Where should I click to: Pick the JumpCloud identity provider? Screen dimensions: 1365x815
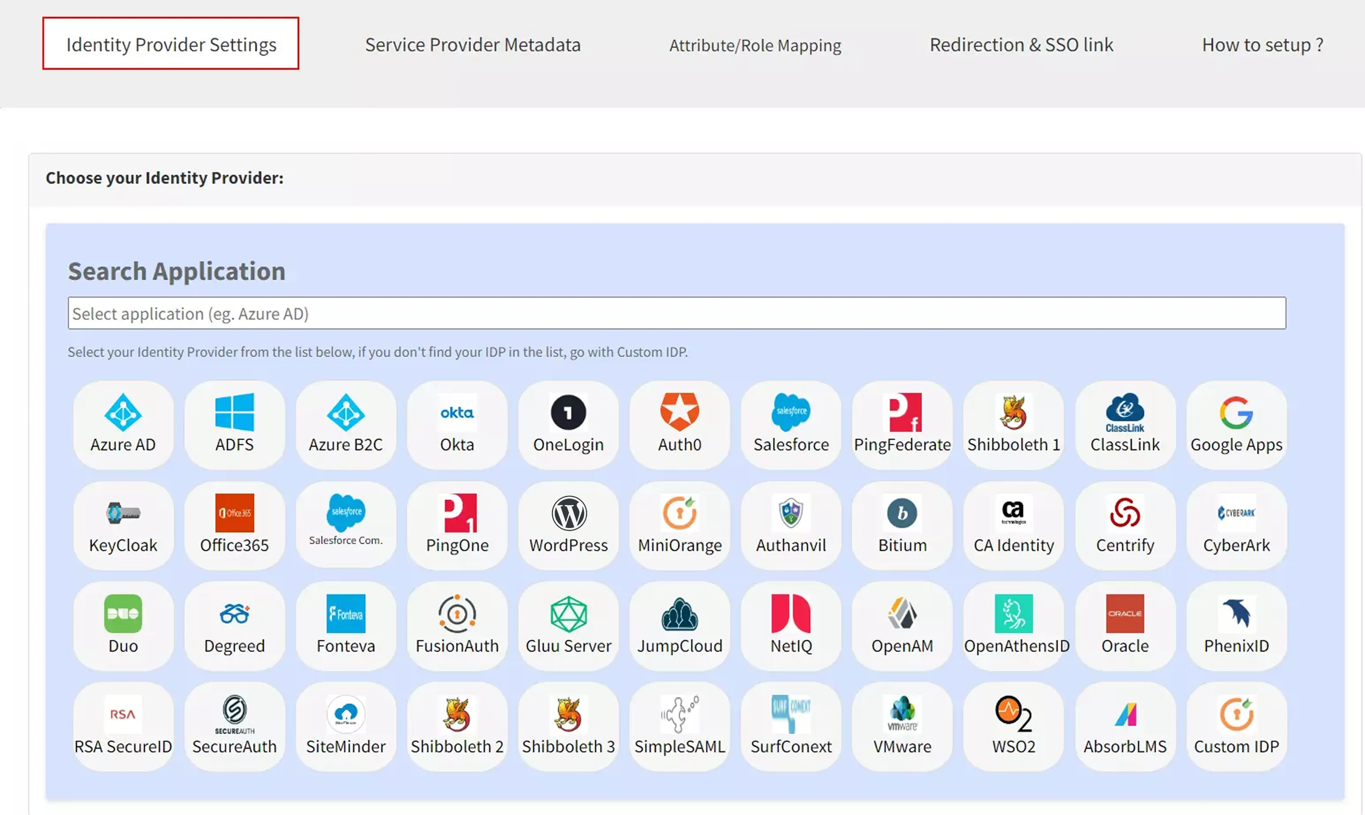(680, 626)
